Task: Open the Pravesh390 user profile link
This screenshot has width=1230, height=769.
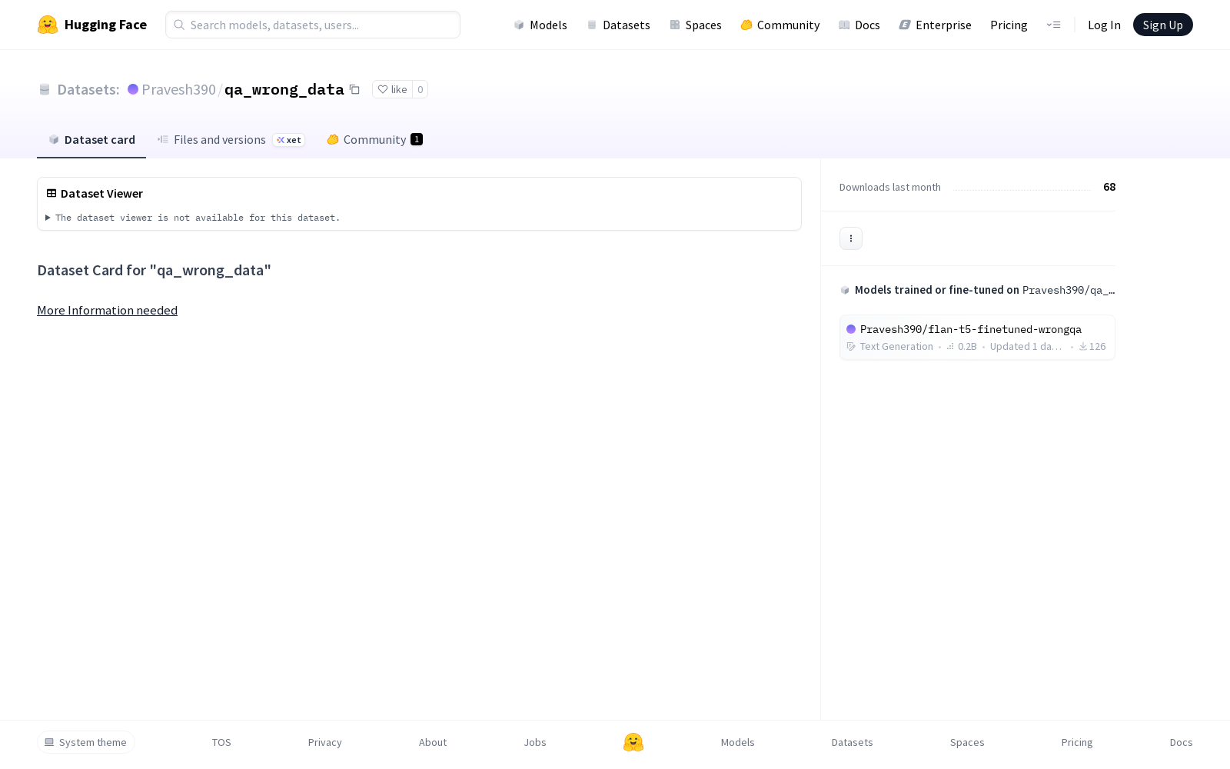Action: pyautogui.click(x=178, y=89)
